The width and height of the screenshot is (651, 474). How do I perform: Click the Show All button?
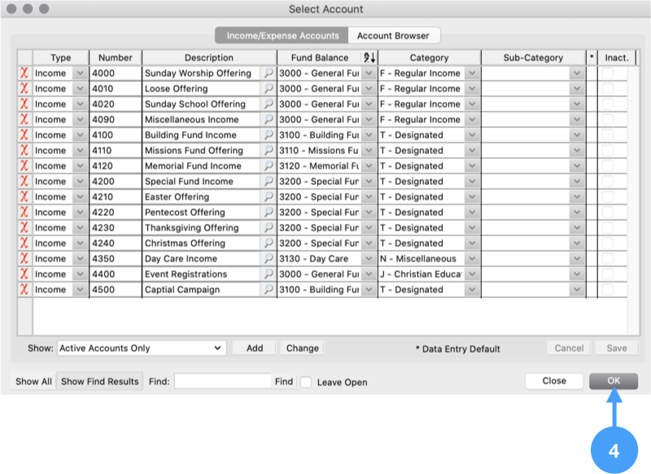[33, 381]
